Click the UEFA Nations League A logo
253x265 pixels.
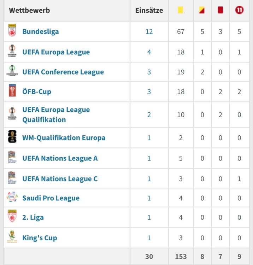pyautogui.click(x=12, y=158)
